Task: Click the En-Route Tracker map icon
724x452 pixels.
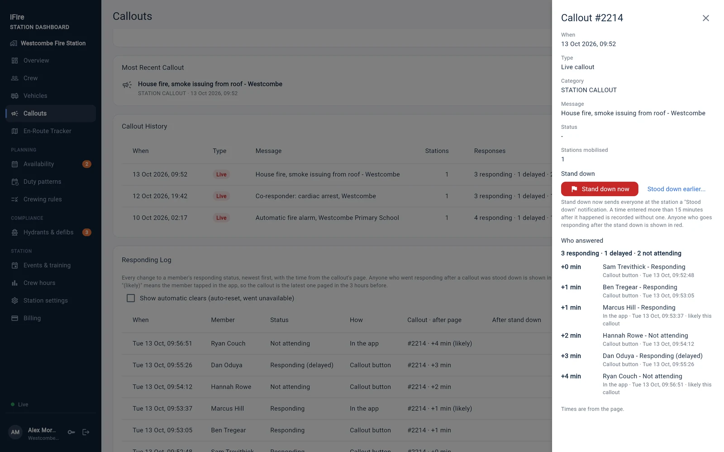Action: (14, 131)
